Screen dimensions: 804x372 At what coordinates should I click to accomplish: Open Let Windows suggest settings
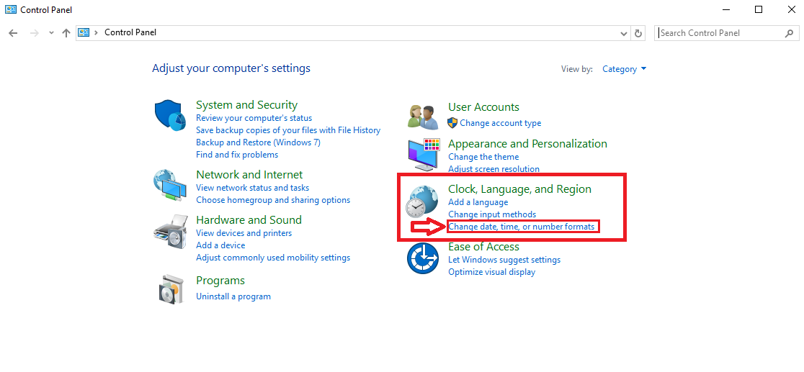[504, 260]
